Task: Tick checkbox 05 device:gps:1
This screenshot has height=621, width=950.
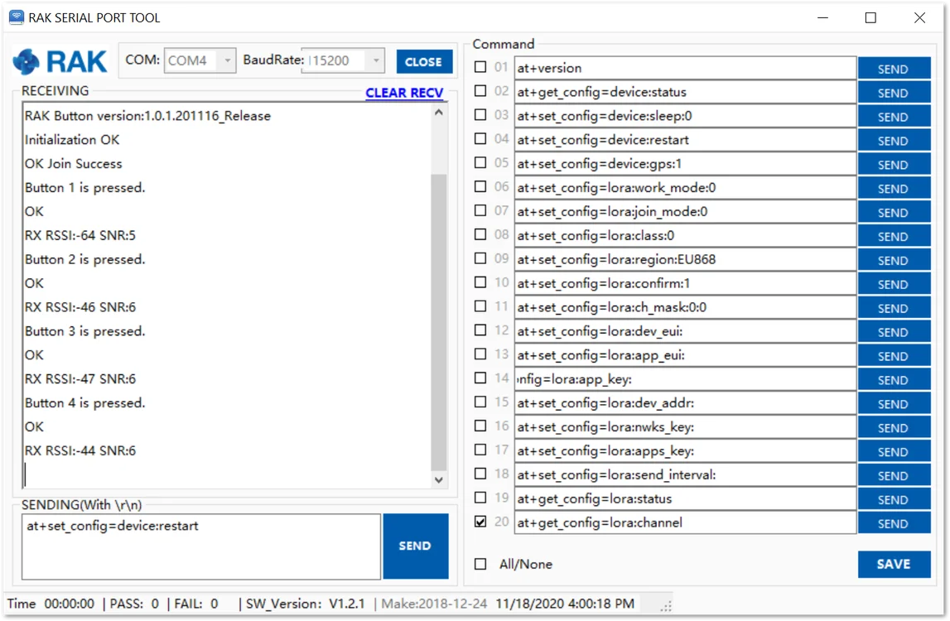Action: coord(480,162)
